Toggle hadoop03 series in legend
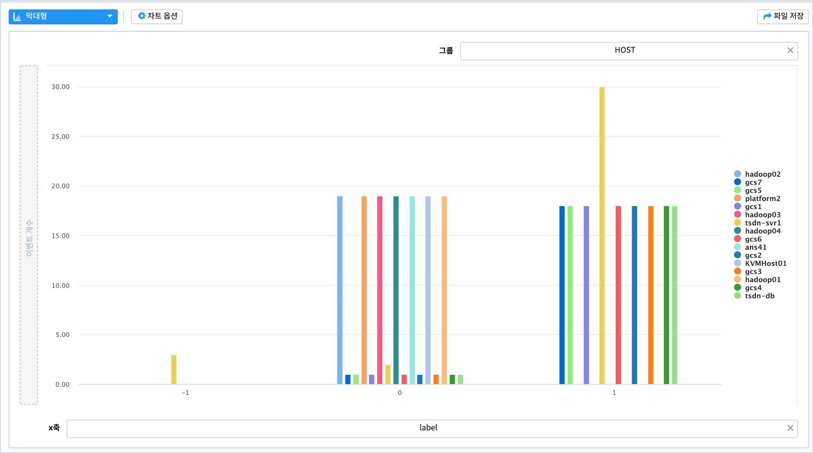The height and width of the screenshot is (453, 813). (x=757, y=215)
